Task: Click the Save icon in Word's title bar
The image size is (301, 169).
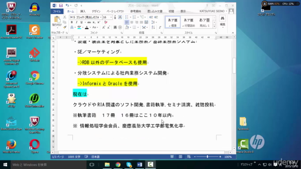Action: [x=61, y=6]
